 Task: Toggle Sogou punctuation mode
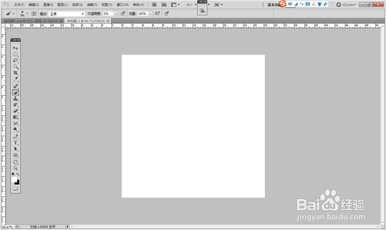click(x=301, y=4)
